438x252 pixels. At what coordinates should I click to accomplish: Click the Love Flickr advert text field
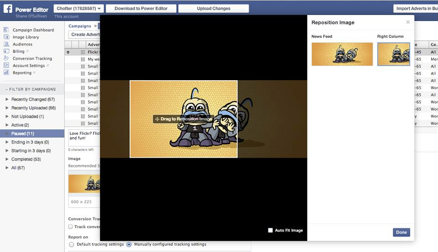click(x=84, y=138)
